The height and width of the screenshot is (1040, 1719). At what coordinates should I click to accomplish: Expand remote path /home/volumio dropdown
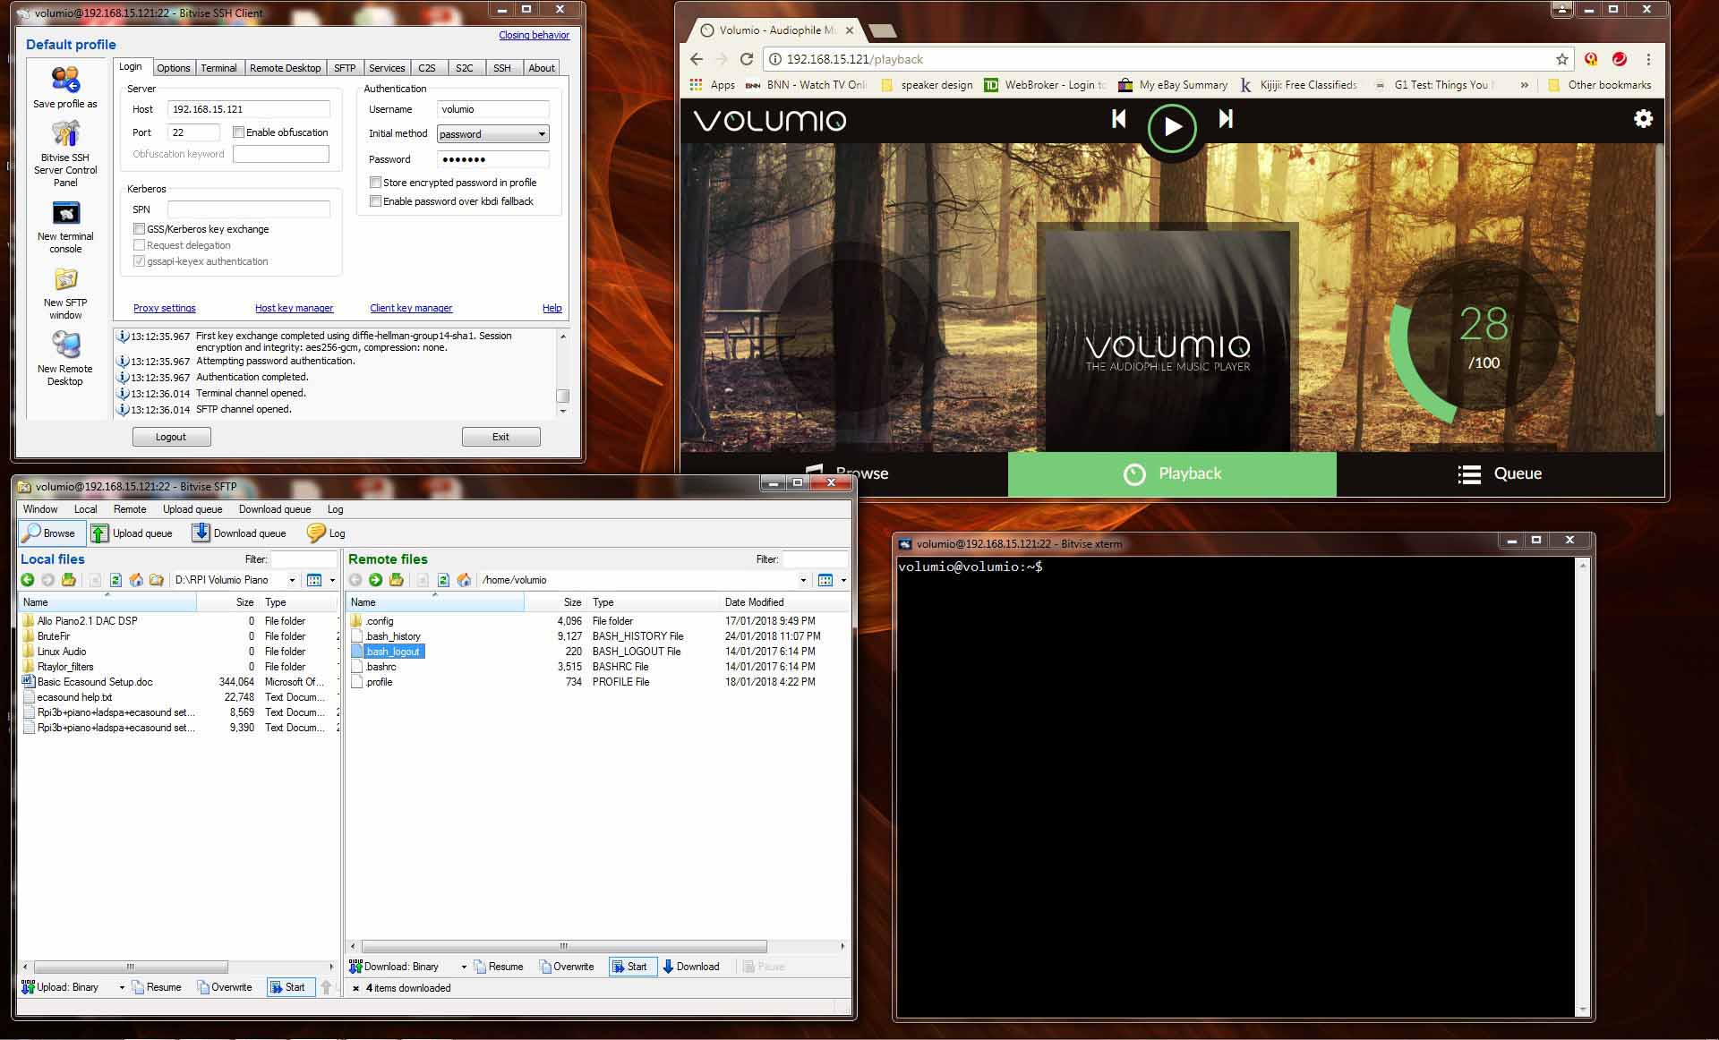803,580
